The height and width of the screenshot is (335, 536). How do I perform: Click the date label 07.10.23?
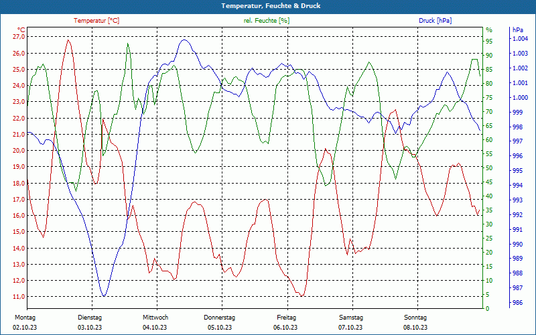(x=350, y=328)
